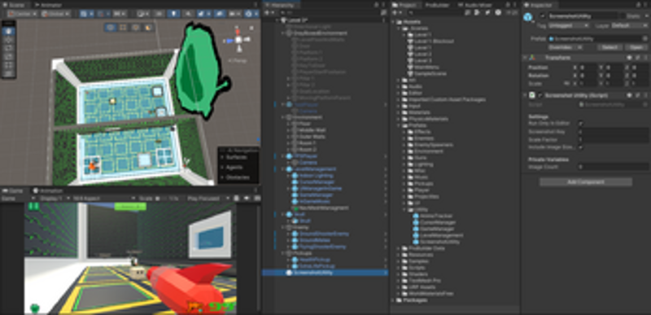651x315 pixels.
Task: Select the Transform tool in Scene tools overlay
Action: (8, 73)
